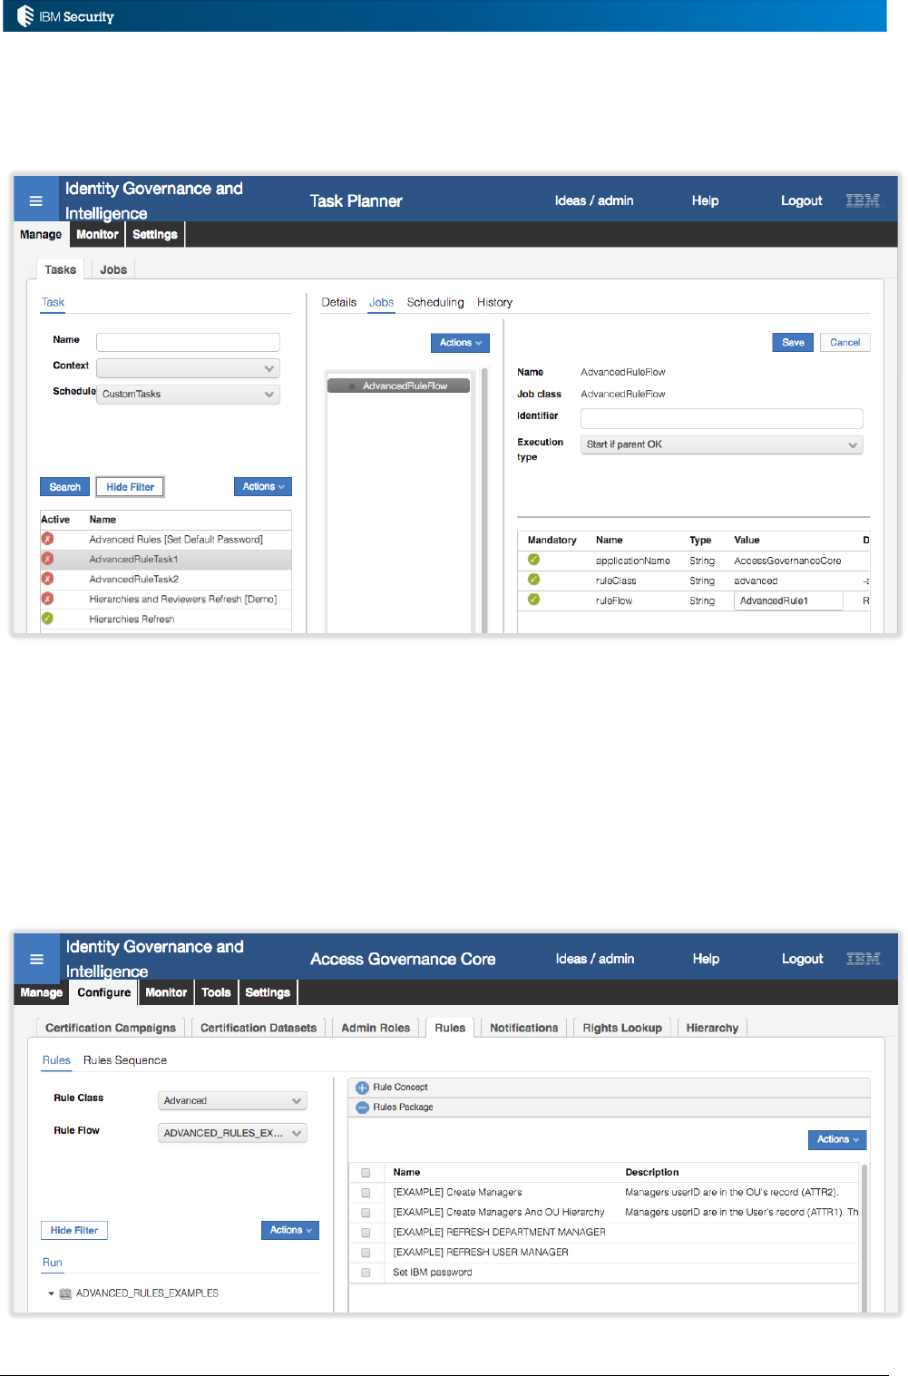
Task: Open the Scheduling sub-tab
Action: [435, 302]
